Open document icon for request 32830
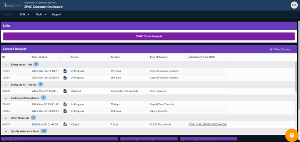This screenshot has width=300, height=142. point(65,91)
